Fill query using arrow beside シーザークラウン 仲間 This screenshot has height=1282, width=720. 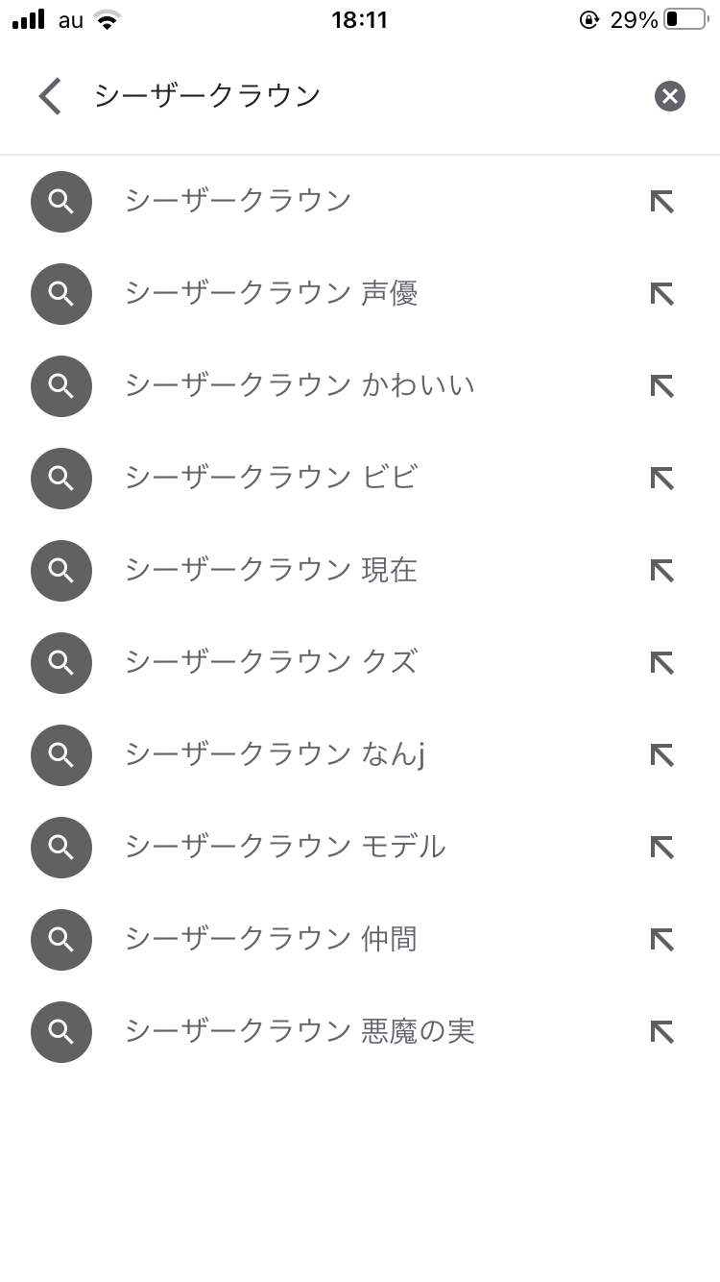[x=661, y=940]
